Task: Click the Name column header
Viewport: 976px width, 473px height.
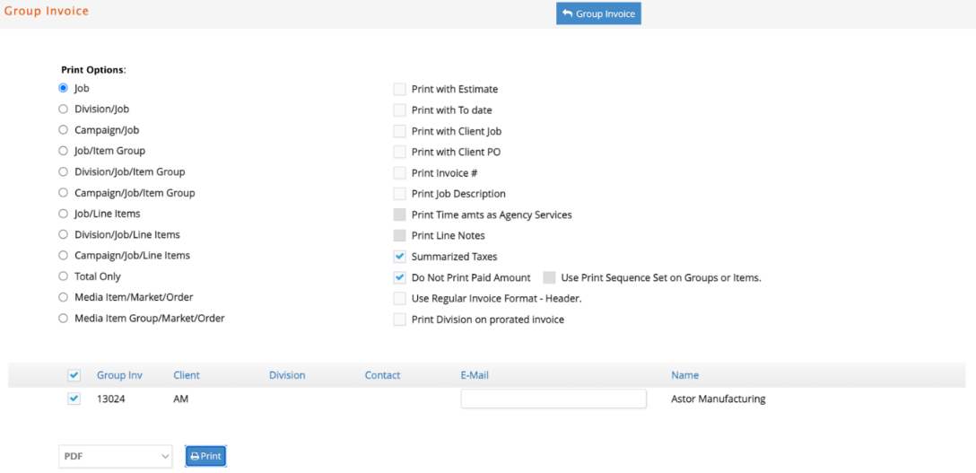Action: [x=684, y=375]
